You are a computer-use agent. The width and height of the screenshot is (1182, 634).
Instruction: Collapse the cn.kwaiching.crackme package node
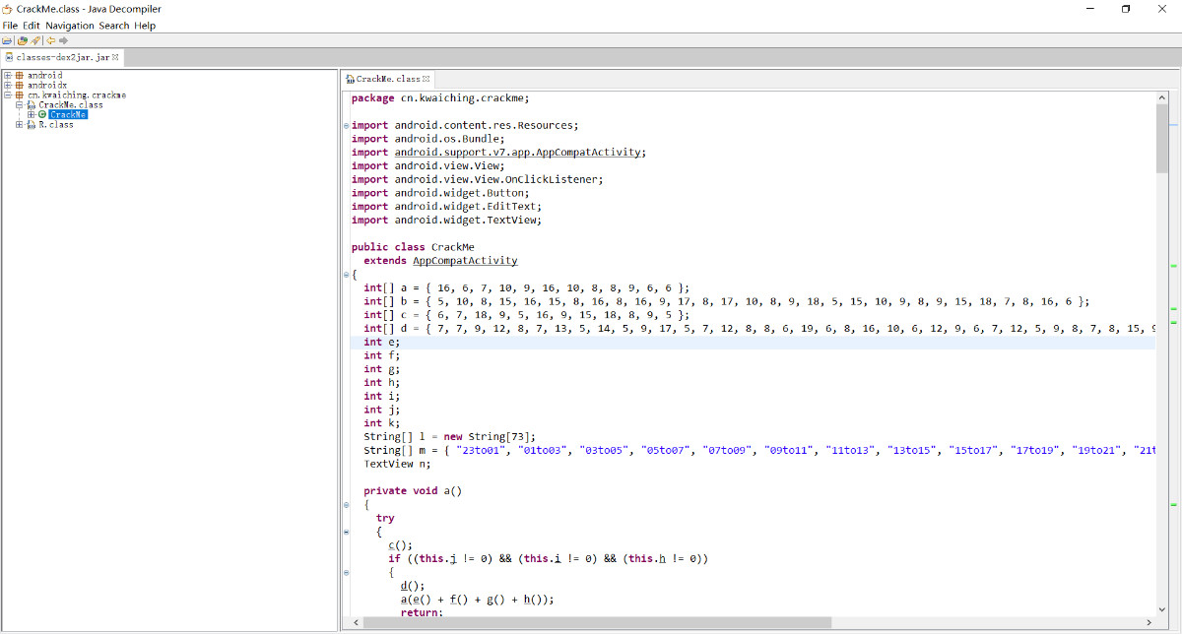8,95
